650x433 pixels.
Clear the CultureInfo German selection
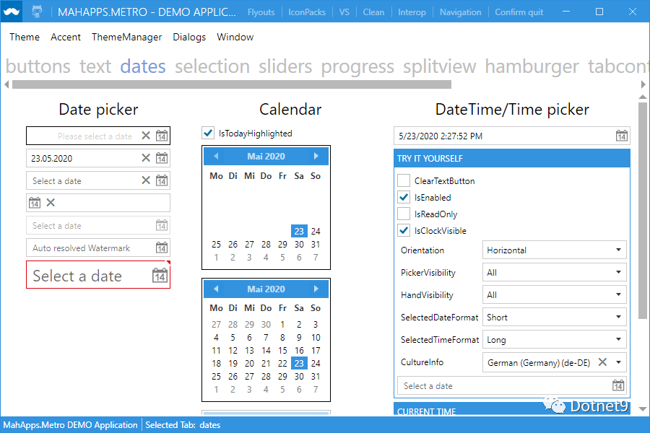point(602,362)
